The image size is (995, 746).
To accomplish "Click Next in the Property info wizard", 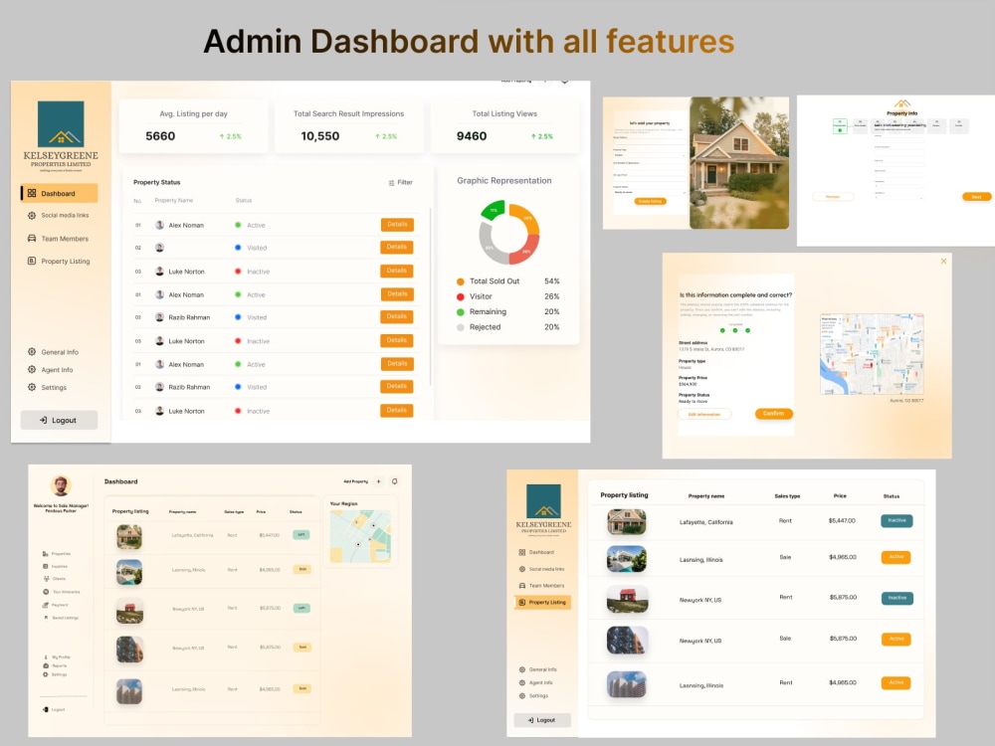I will [977, 197].
